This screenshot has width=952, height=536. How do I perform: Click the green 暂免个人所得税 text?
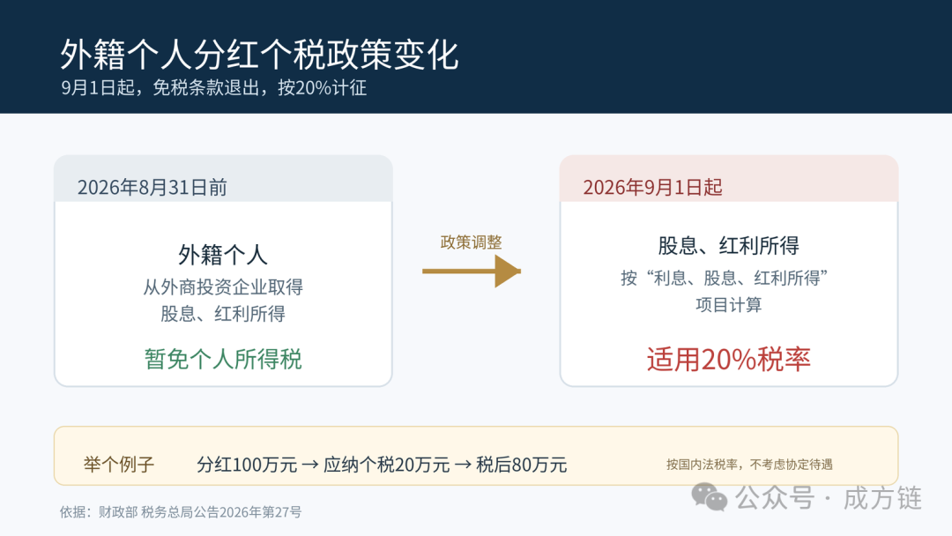pos(223,360)
